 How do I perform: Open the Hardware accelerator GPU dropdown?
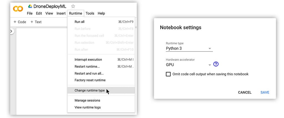point(189,65)
